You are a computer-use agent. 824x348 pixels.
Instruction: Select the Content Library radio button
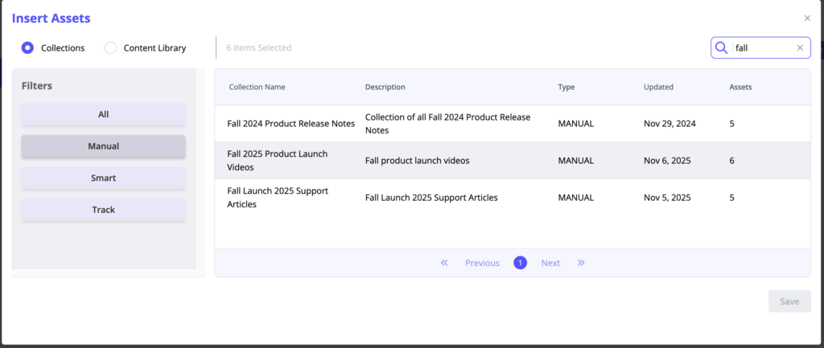(111, 48)
